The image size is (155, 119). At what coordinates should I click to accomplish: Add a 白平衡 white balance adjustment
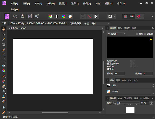[129, 92]
